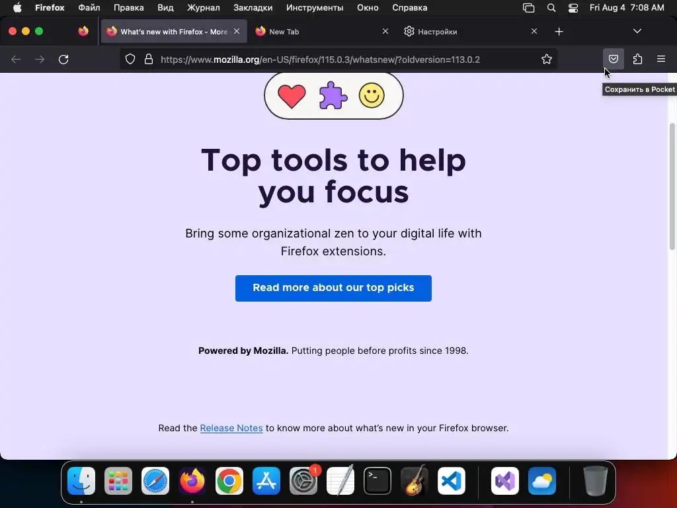This screenshot has width=677, height=508.
Task: Open the Firefox application menu in menu bar
Action: click(x=50, y=8)
